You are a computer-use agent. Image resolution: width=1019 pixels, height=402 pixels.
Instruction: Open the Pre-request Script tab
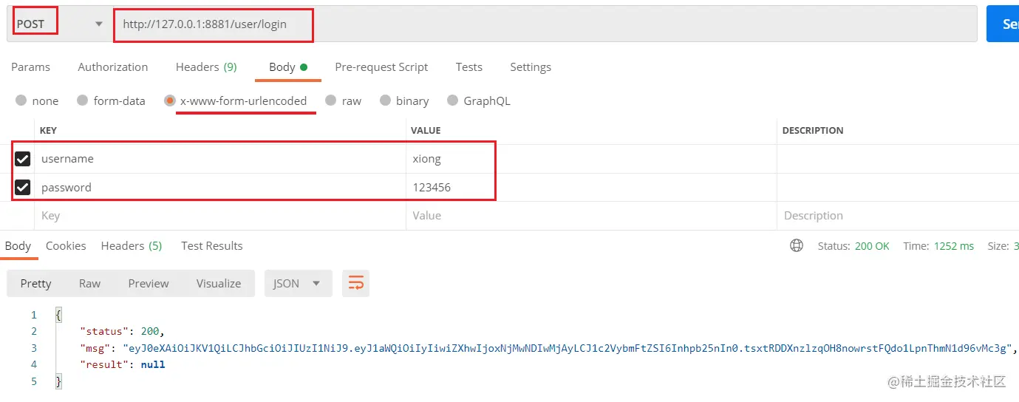click(381, 67)
